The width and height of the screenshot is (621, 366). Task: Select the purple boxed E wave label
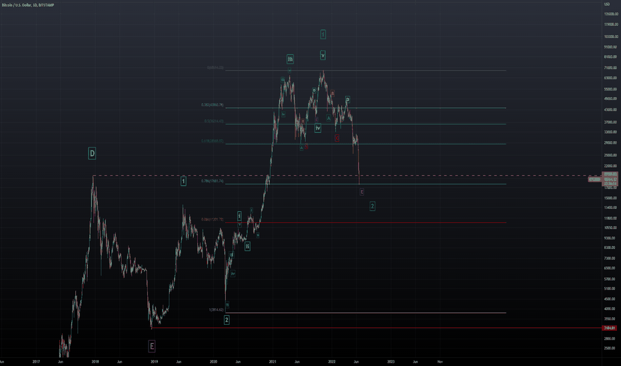[152, 347]
